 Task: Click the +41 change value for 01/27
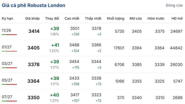click(x=55, y=45)
